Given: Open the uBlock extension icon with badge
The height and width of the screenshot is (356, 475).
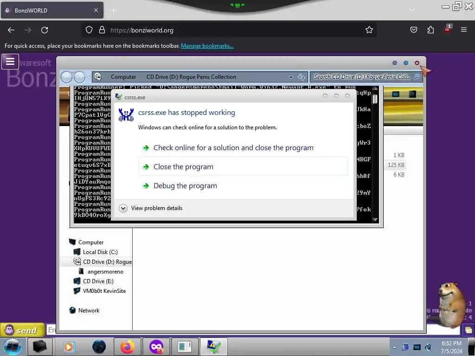Looking at the screenshot, I should point(448,29).
